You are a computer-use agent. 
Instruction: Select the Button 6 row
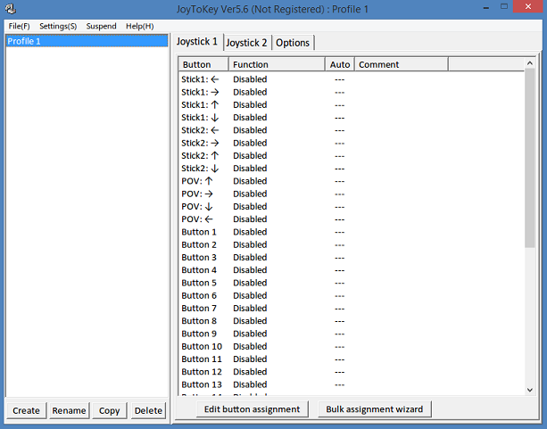pos(352,296)
